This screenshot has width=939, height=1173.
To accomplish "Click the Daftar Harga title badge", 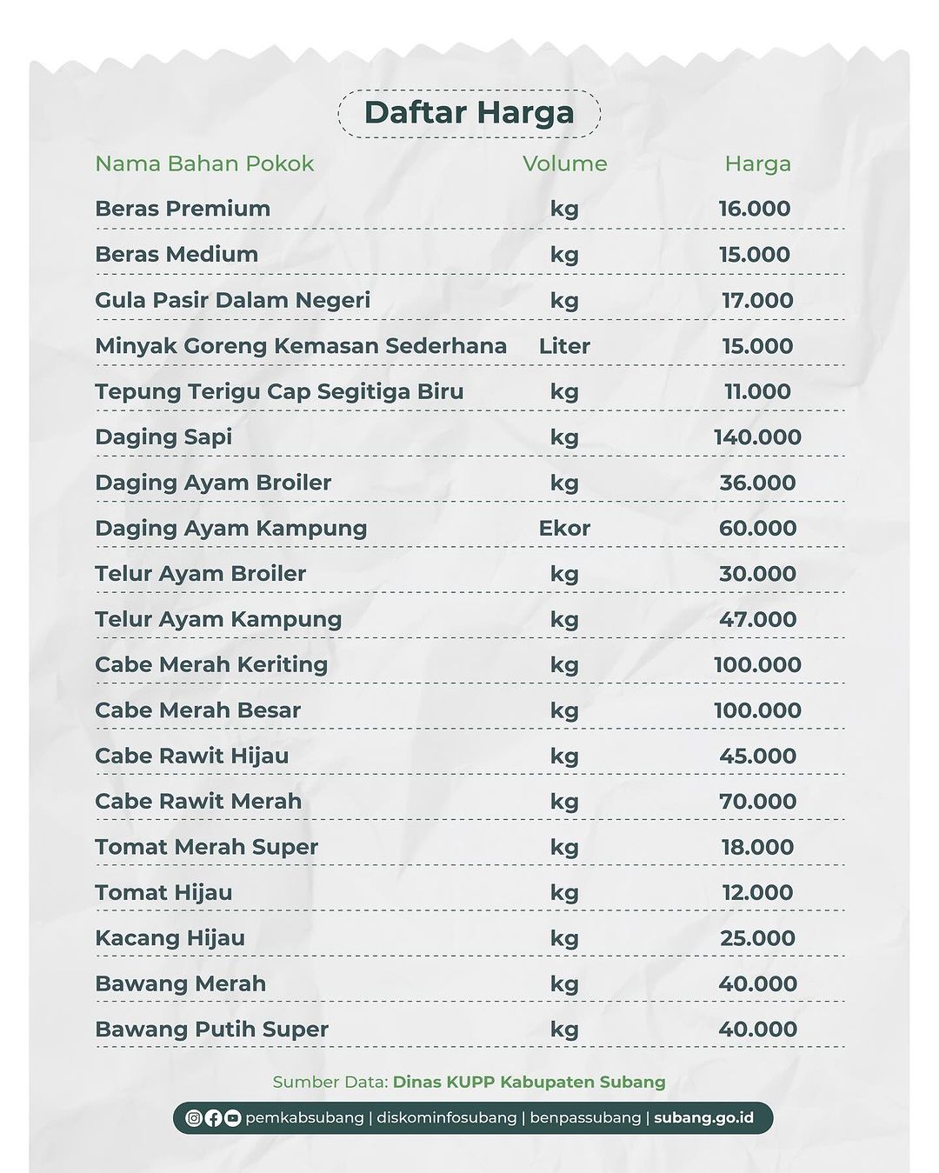I will click(469, 113).
